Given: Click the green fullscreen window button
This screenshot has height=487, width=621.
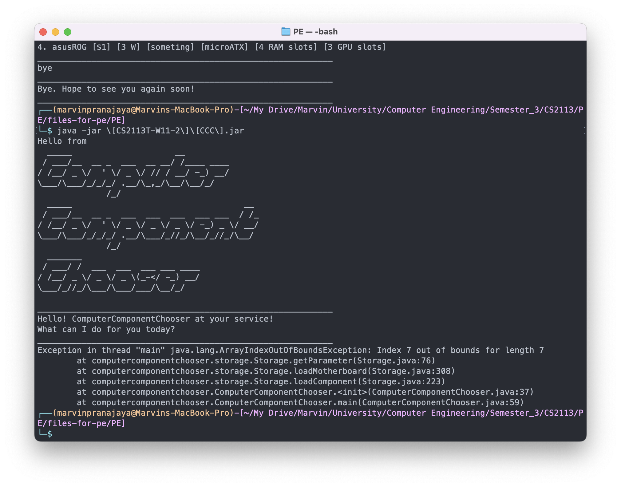Looking at the screenshot, I should tap(68, 32).
